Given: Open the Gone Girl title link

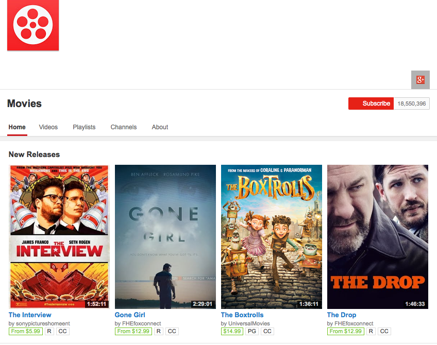Looking at the screenshot, I should tap(130, 315).
